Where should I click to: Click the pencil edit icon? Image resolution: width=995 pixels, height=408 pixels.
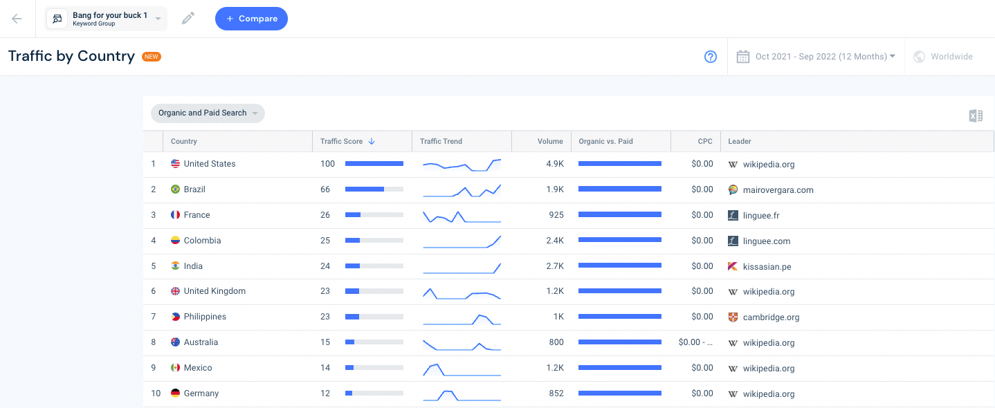pos(188,19)
